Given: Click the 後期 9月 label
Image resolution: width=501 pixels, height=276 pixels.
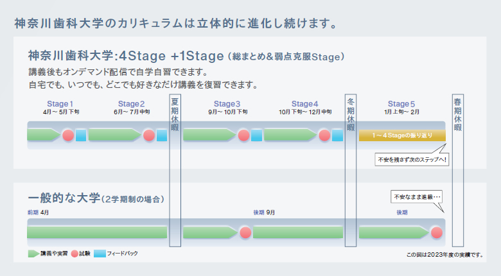Looking at the screenshot, I should point(264,212).
